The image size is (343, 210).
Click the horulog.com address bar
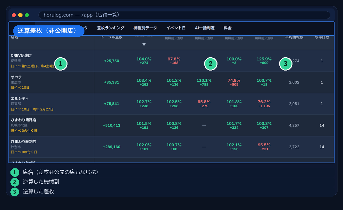[x=184, y=15]
